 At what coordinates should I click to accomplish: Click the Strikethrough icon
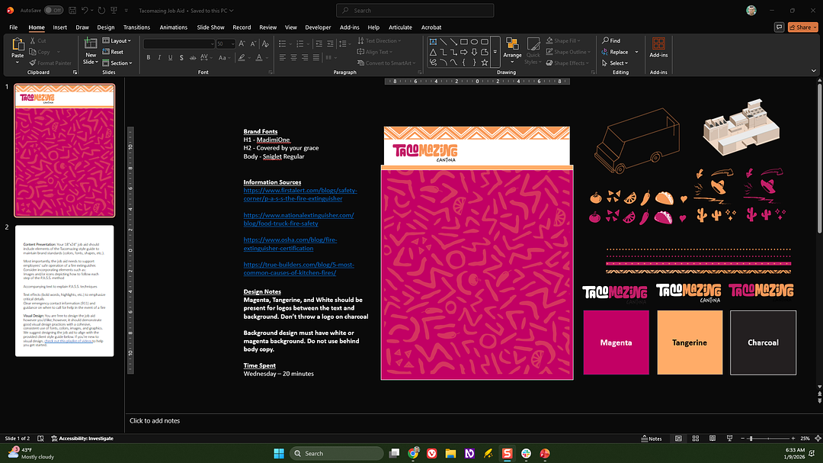pyautogui.click(x=193, y=56)
